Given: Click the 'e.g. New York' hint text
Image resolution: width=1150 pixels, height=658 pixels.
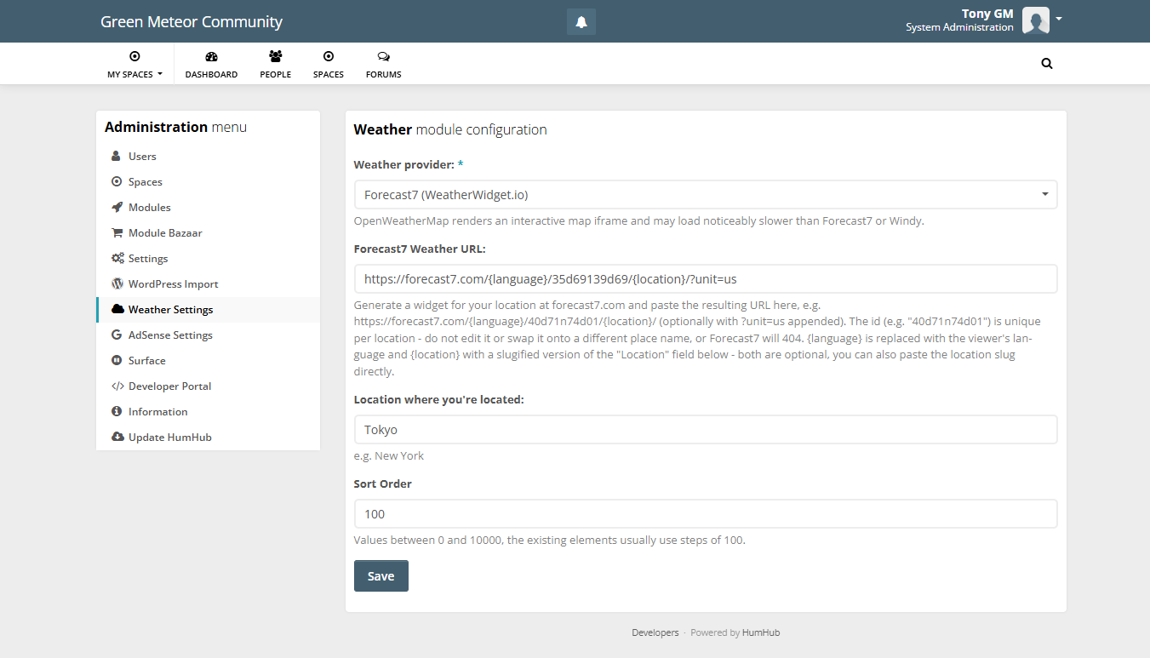Looking at the screenshot, I should pos(389,455).
